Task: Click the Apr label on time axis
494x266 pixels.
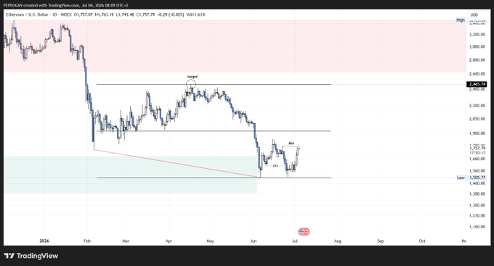Action: point(169,241)
